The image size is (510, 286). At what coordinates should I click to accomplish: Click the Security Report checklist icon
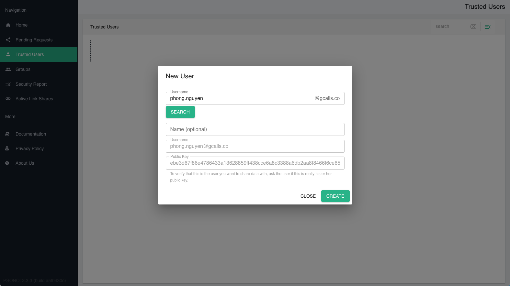point(8,84)
